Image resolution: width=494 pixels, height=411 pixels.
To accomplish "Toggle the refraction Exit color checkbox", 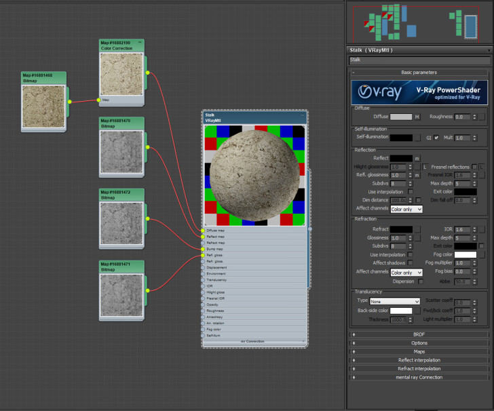I will [x=481, y=246].
